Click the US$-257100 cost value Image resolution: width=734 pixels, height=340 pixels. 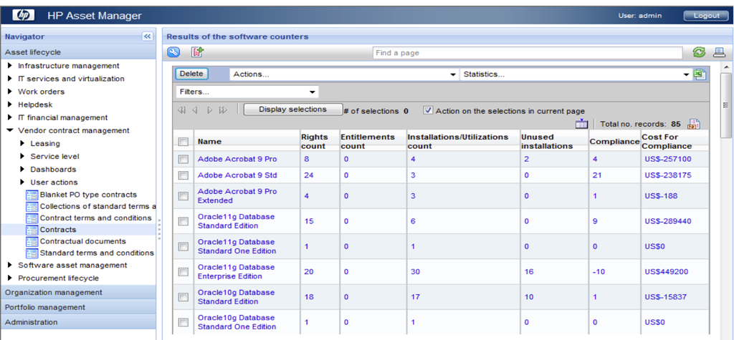[668, 159]
